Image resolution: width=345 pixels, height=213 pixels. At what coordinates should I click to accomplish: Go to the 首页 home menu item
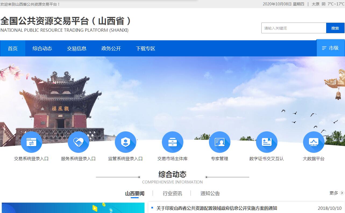tap(13, 49)
